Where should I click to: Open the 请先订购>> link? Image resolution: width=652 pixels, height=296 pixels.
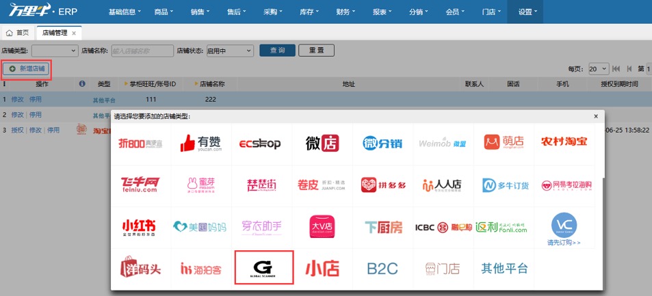(x=564, y=243)
